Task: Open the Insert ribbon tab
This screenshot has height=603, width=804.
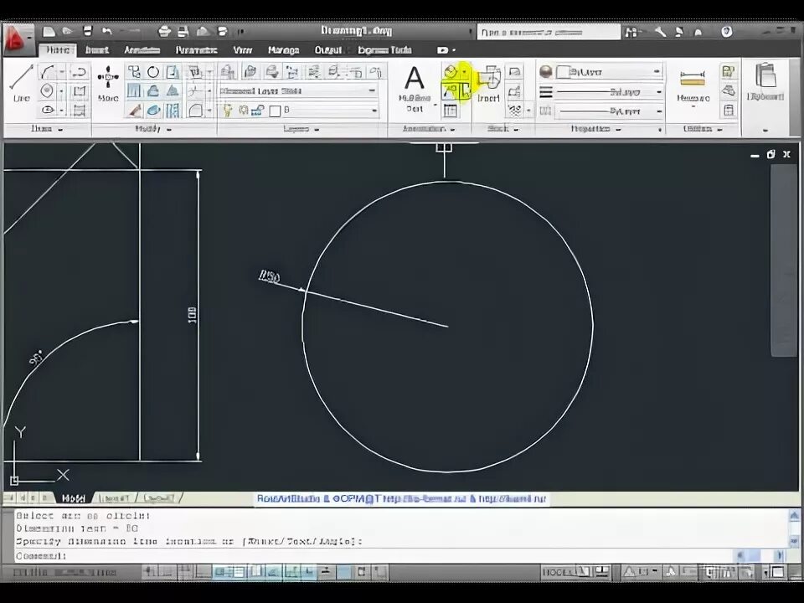Action: click(x=97, y=49)
